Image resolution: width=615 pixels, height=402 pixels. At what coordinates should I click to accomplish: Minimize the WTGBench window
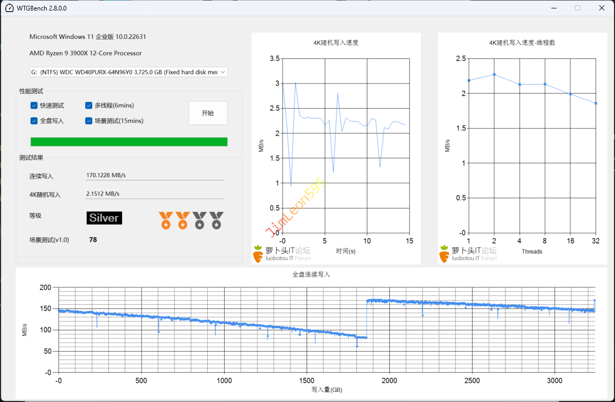553,8
